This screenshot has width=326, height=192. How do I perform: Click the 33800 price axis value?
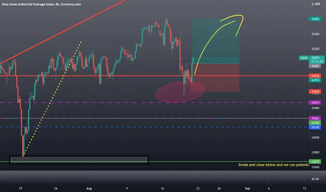coord(315,152)
